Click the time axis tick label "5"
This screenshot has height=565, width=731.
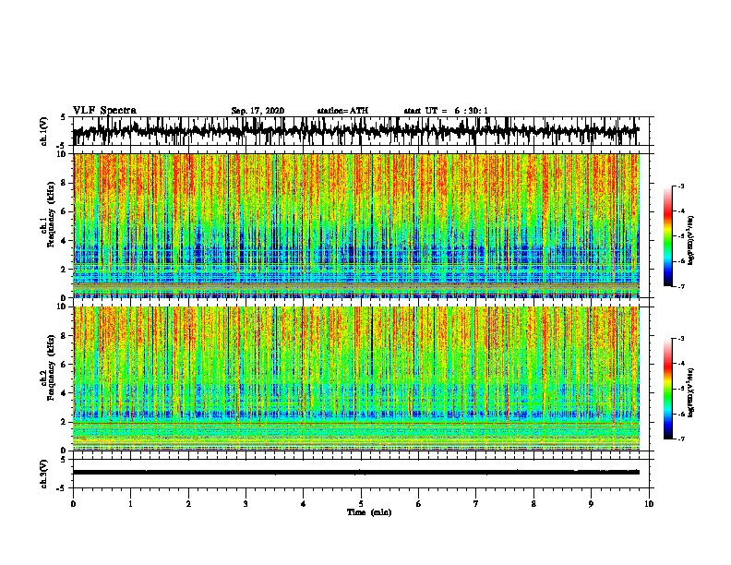[361, 504]
